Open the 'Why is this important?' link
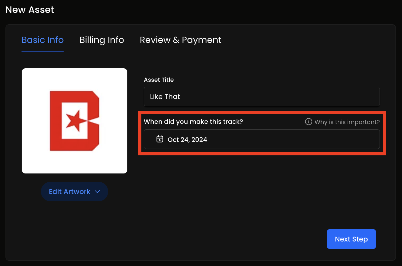Screen dimensions: 402x266 click(x=347, y=122)
